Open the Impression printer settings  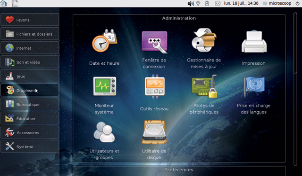[254, 48]
